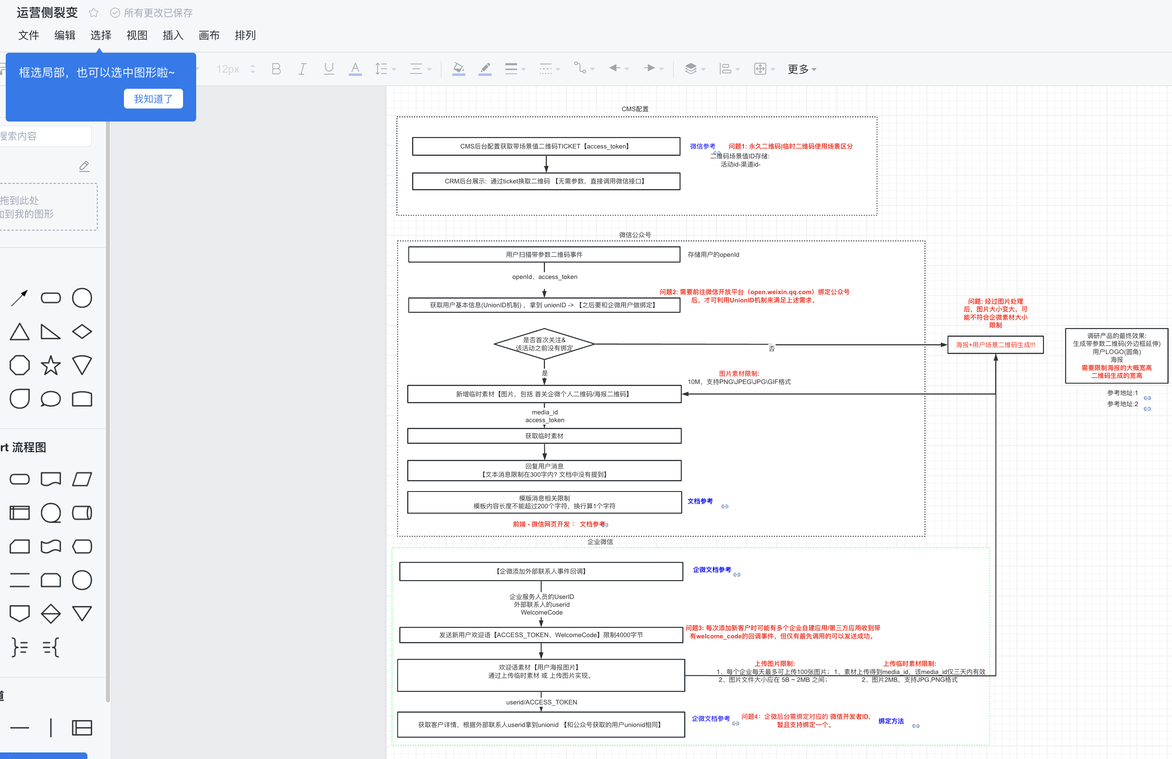The height and width of the screenshot is (759, 1172).
Task: Choose the line color pen
Action: click(x=485, y=69)
